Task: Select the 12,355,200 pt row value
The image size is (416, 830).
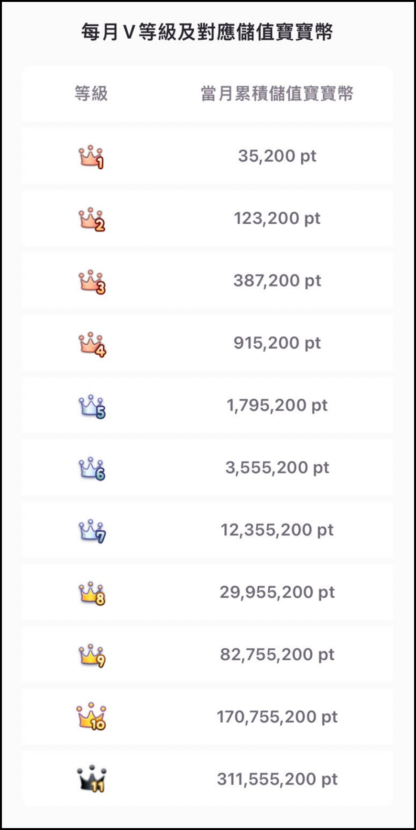Action: [277, 530]
